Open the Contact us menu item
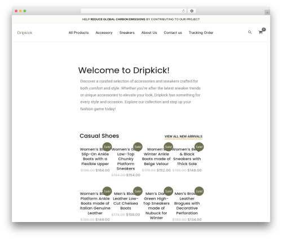Screen dimensions: 282x239 point(173,33)
